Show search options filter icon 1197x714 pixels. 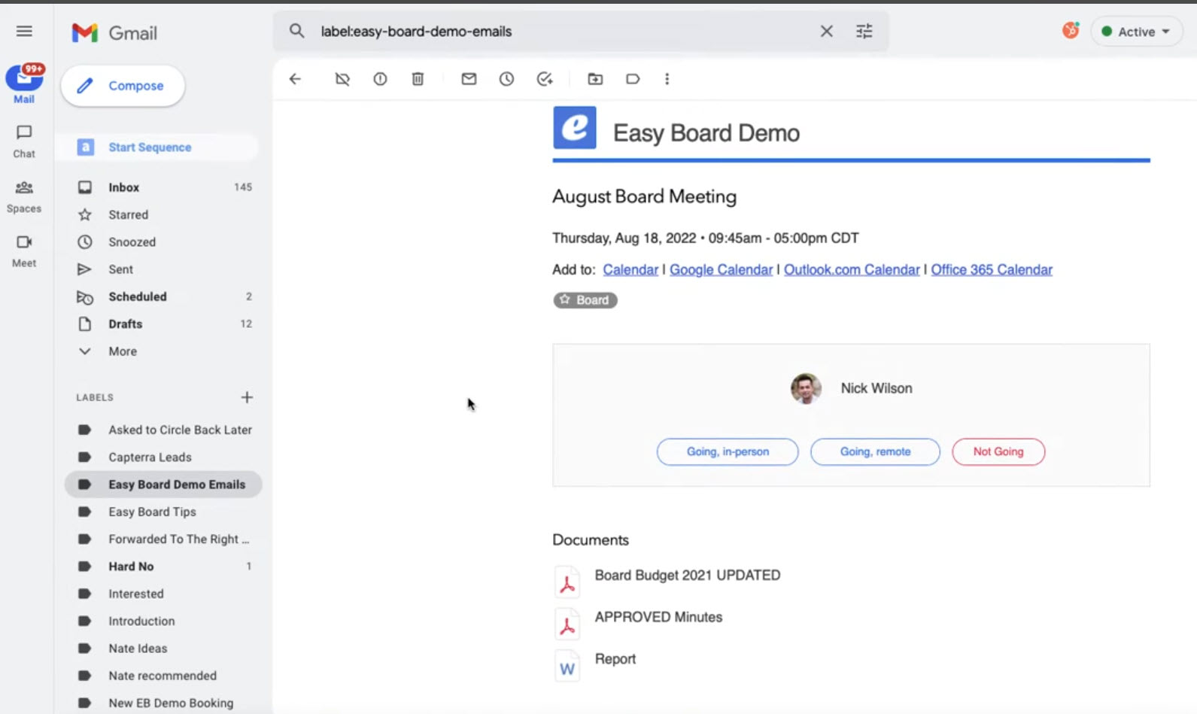coord(864,31)
